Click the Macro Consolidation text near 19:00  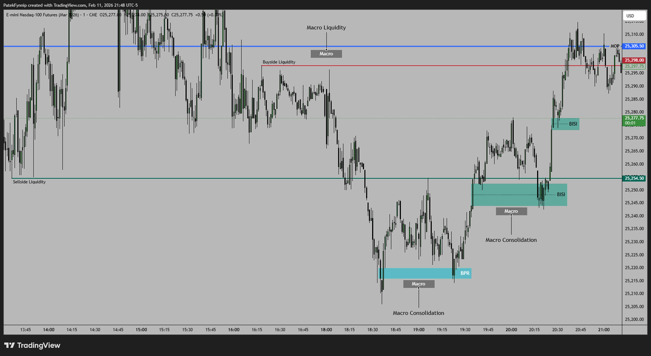(x=418, y=313)
